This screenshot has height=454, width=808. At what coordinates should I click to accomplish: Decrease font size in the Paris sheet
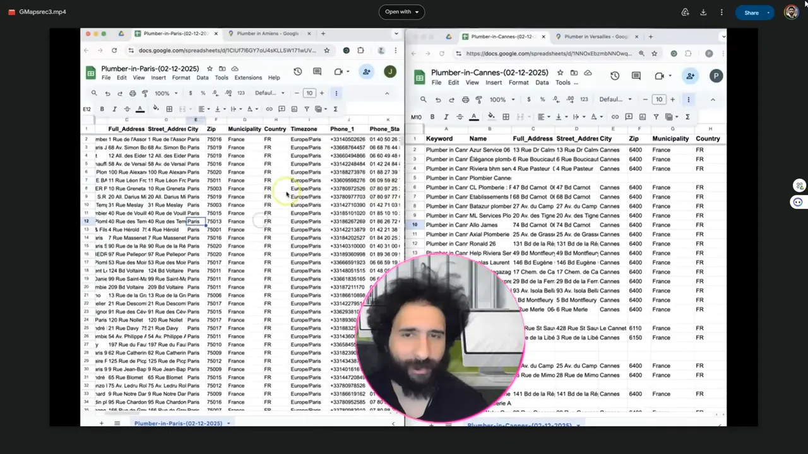297,93
